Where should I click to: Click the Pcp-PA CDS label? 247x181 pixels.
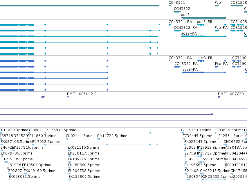tap(221, 64)
